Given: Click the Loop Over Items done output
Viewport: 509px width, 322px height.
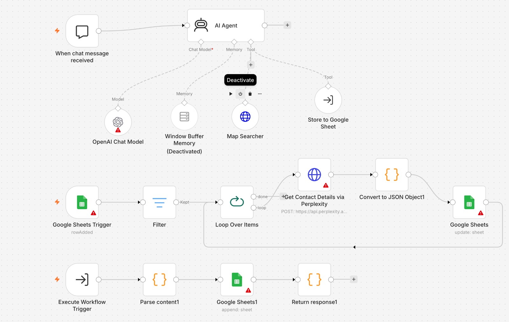Looking at the screenshot, I should pos(254,197).
